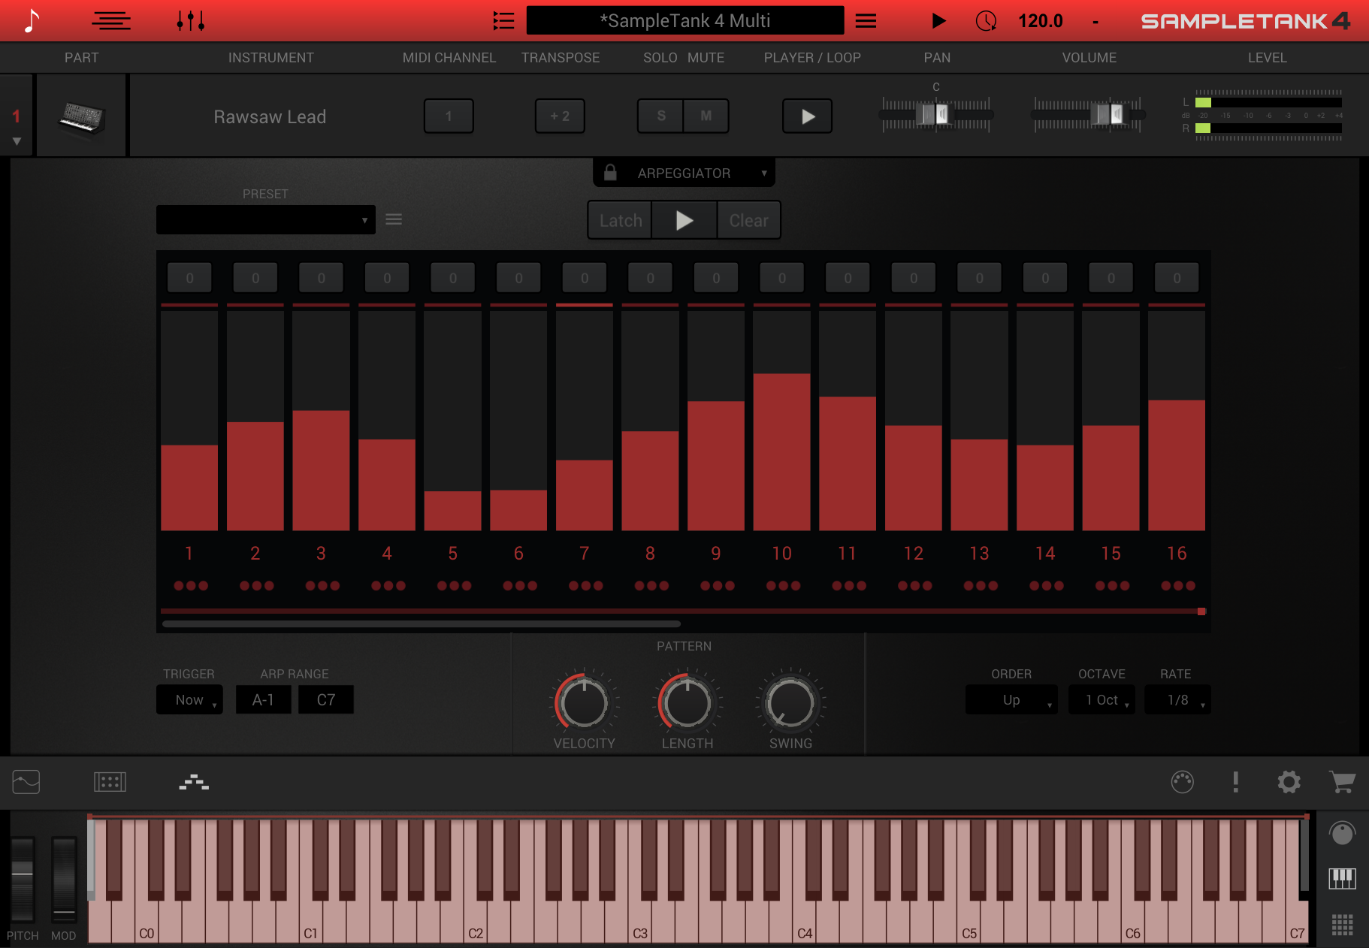
Task: Open the preset list menu icon
Action: tap(394, 219)
